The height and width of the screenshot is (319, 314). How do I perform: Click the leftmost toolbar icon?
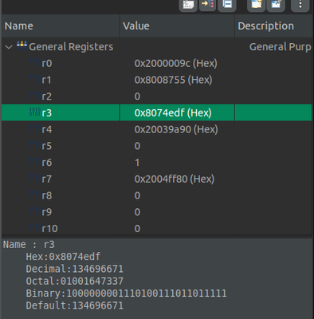click(x=188, y=5)
